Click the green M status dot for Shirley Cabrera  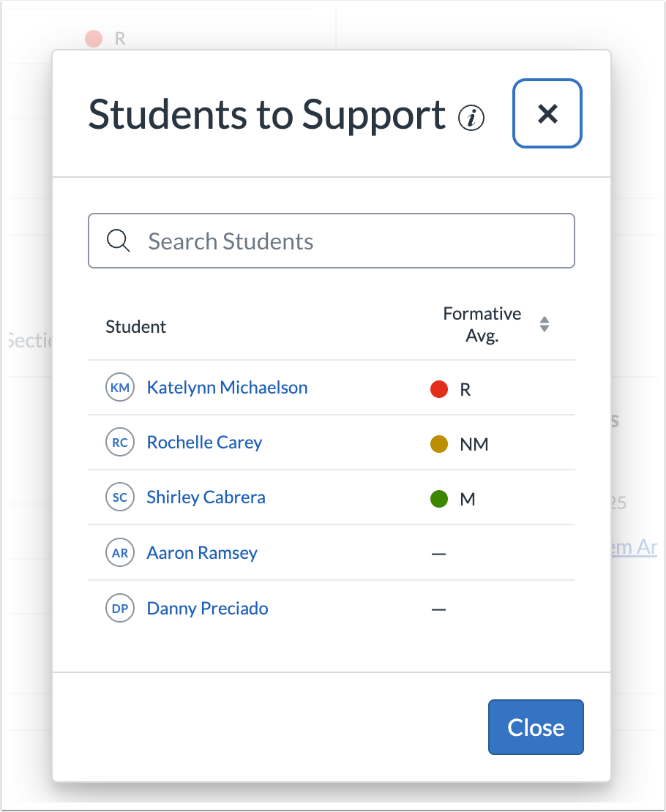[438, 497]
